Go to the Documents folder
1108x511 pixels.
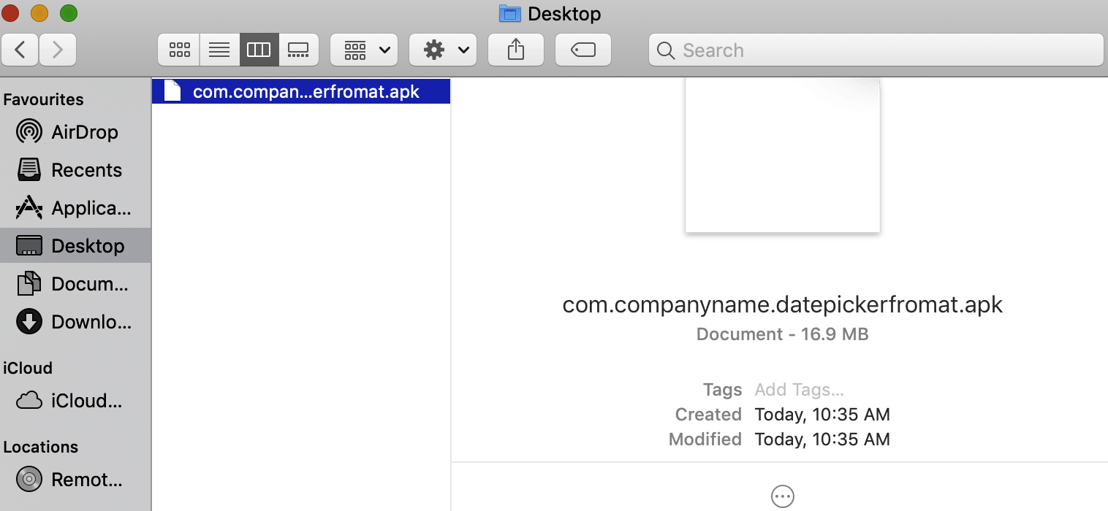tap(89, 283)
